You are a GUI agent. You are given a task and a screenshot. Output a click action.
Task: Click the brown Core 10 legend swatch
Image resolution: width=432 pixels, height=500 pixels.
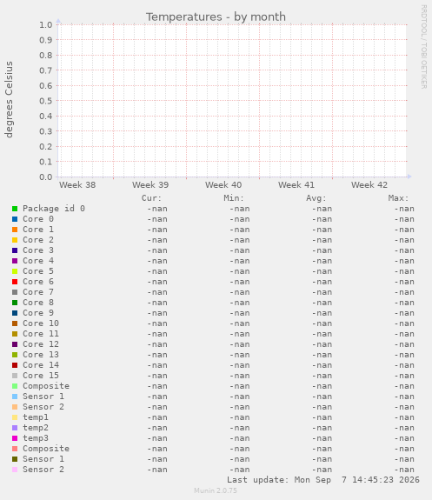tap(15, 323)
